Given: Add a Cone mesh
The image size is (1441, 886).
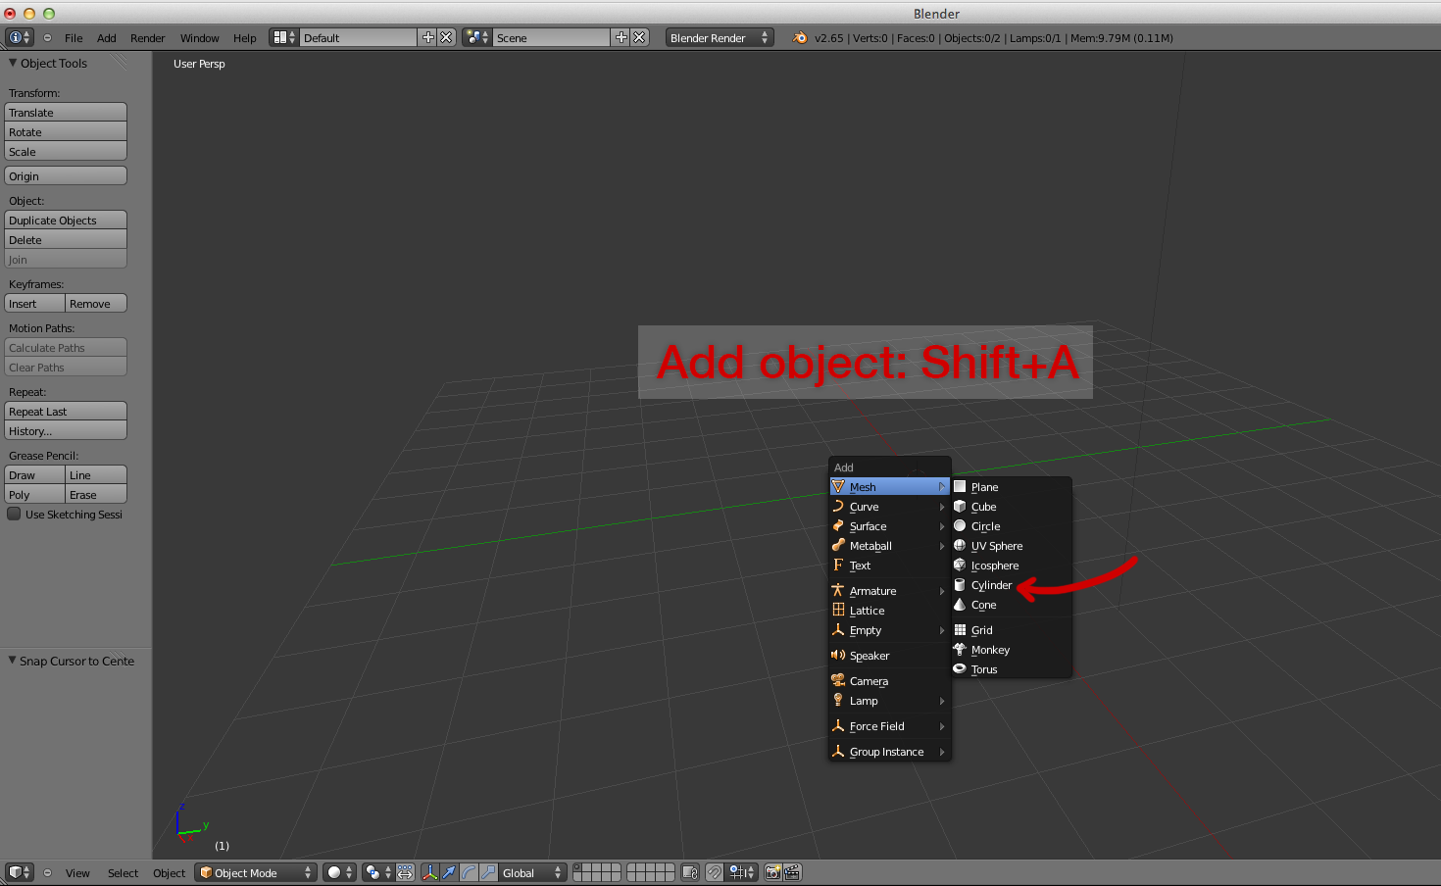Looking at the screenshot, I should coord(1012,605).
